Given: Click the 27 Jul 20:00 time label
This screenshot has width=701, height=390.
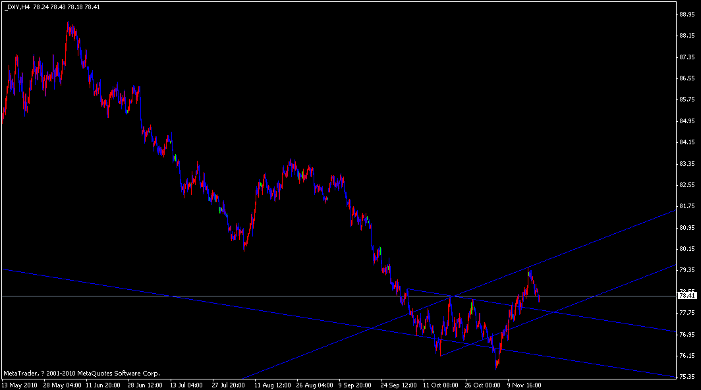Looking at the screenshot, I should (x=229, y=385).
